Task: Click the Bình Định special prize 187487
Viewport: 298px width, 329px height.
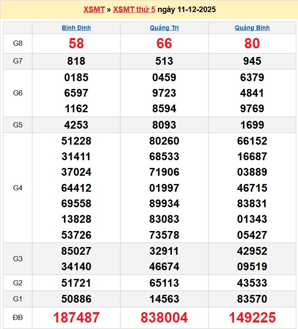Action: tap(76, 318)
